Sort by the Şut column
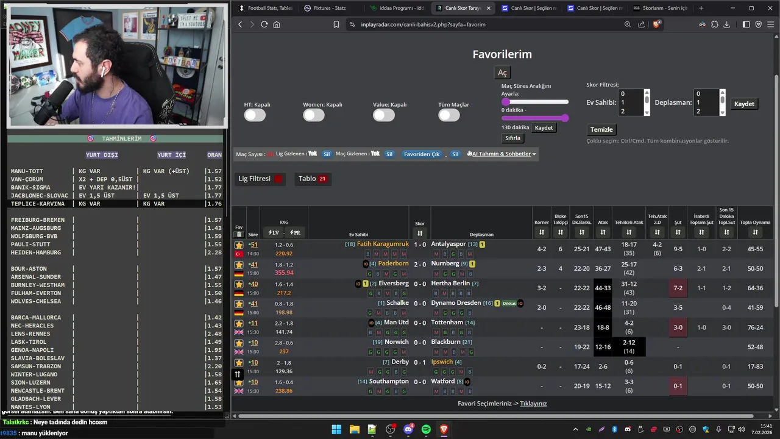780x439 pixels. click(678, 232)
